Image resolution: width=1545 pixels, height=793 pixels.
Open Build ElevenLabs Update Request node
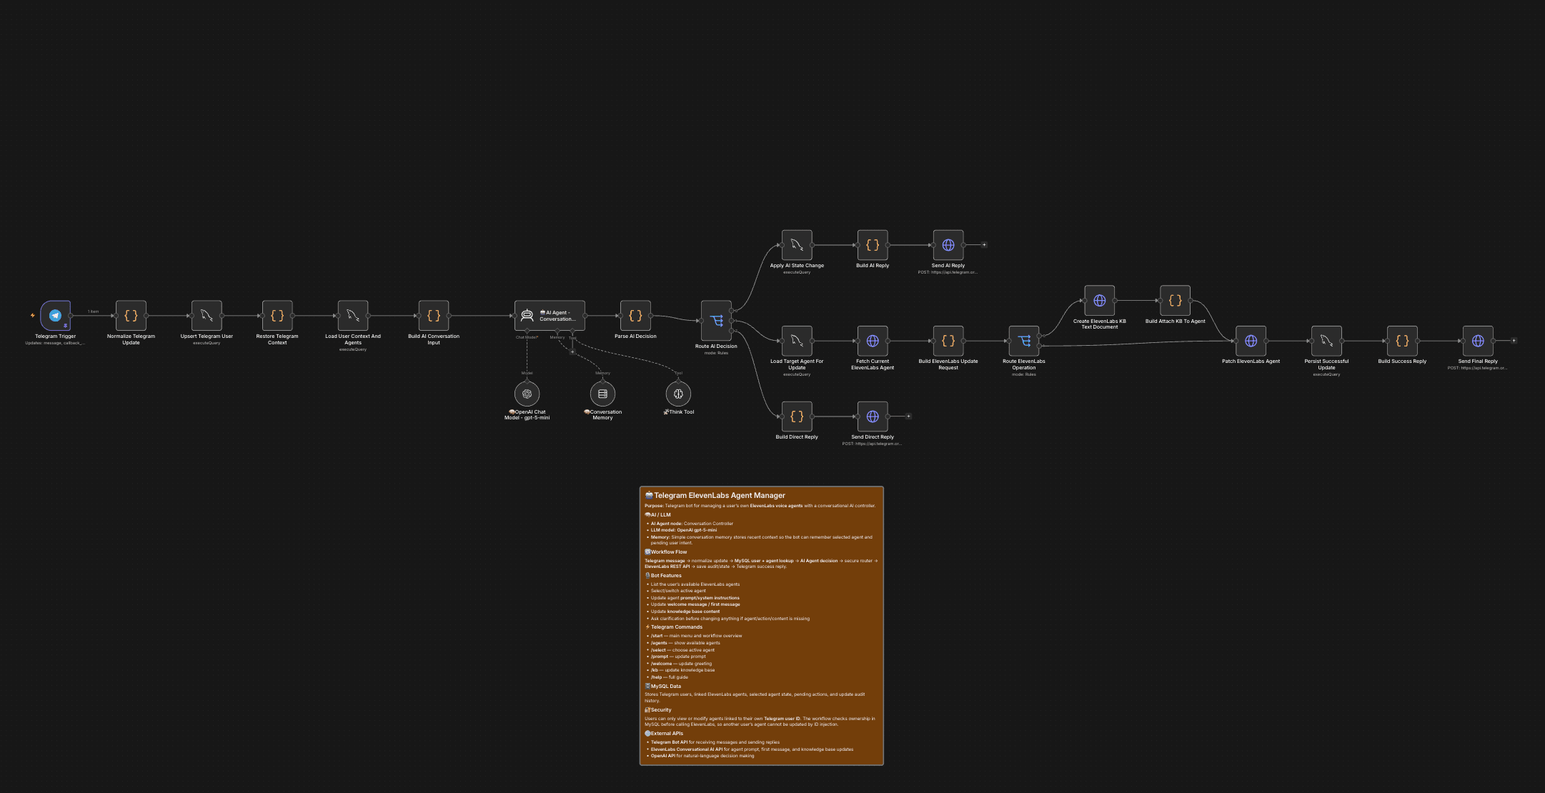tap(948, 341)
